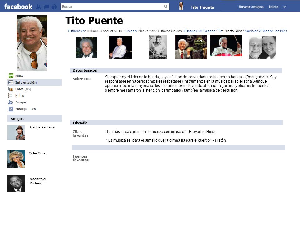Open messages icon in top bar
300x225 pixels.
tap(46, 7)
